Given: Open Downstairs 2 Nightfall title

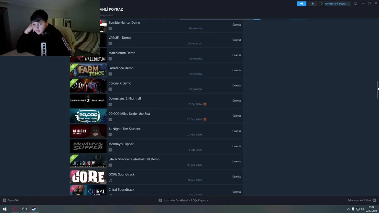Looking at the screenshot, I should [124, 99].
